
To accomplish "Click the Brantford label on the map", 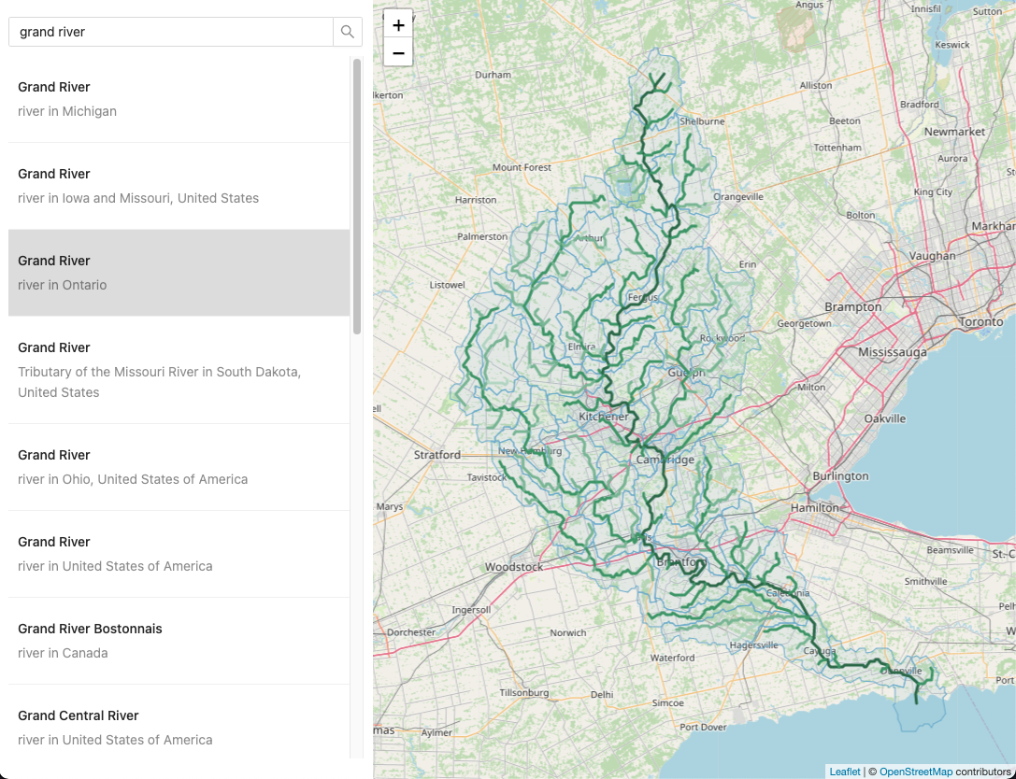I will [680, 562].
